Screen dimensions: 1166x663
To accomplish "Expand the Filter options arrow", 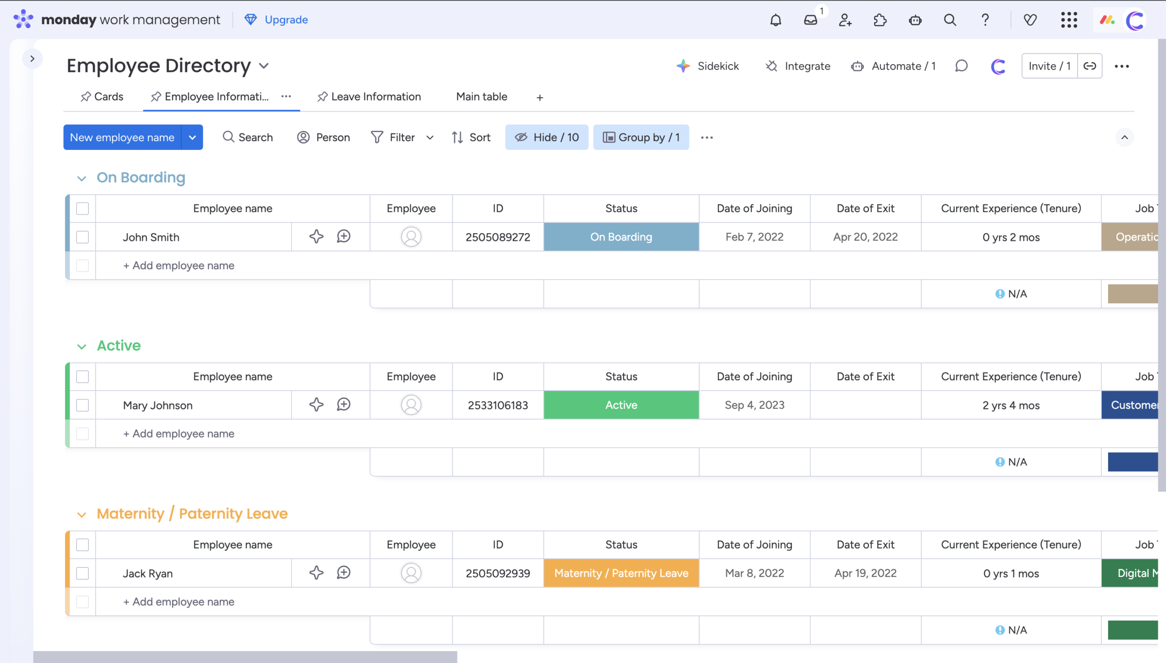I will tap(430, 137).
